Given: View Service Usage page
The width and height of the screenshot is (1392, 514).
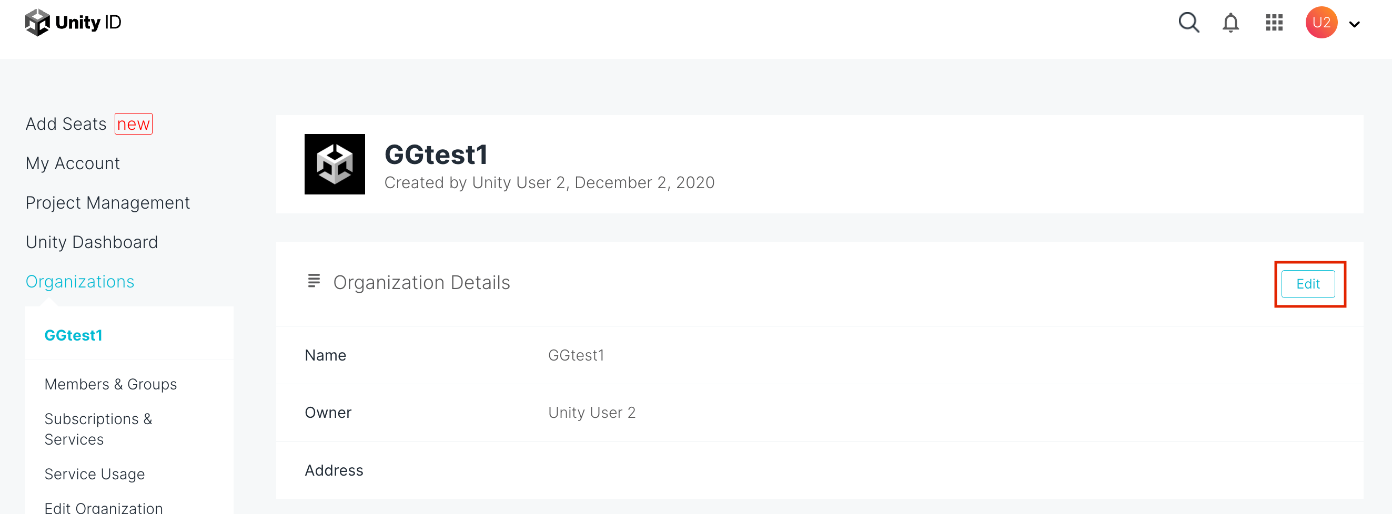Looking at the screenshot, I should (95, 474).
